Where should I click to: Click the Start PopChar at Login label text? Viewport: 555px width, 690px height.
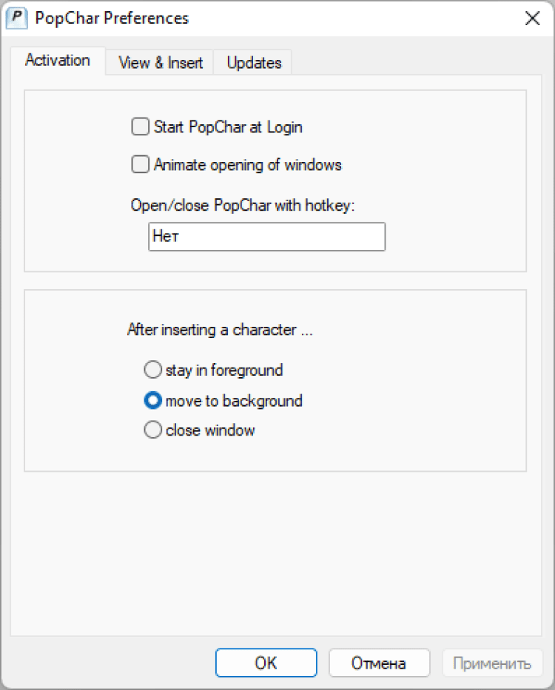(x=228, y=127)
